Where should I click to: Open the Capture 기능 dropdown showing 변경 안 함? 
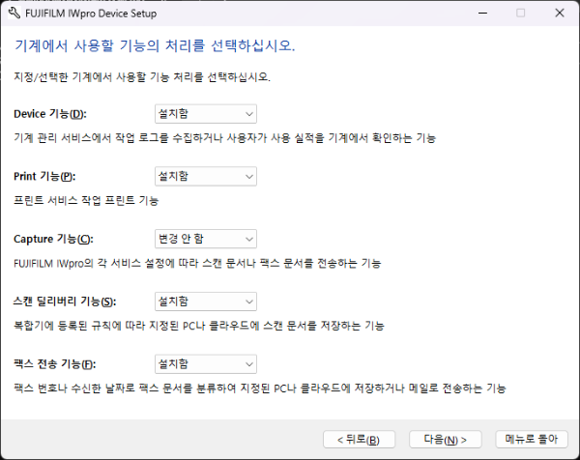(x=206, y=239)
